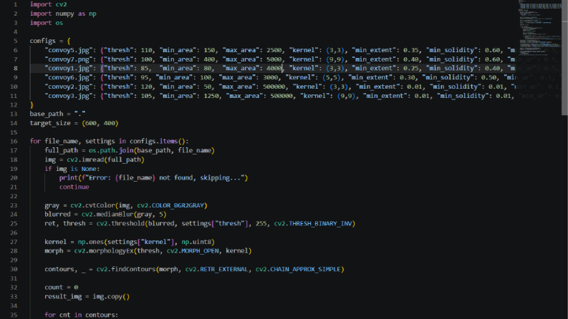Click "THRESH_BINARY_INV" constant

tap(320, 224)
